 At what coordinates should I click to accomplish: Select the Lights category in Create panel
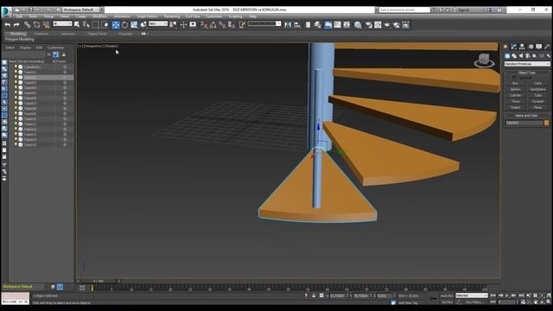[x=521, y=55]
